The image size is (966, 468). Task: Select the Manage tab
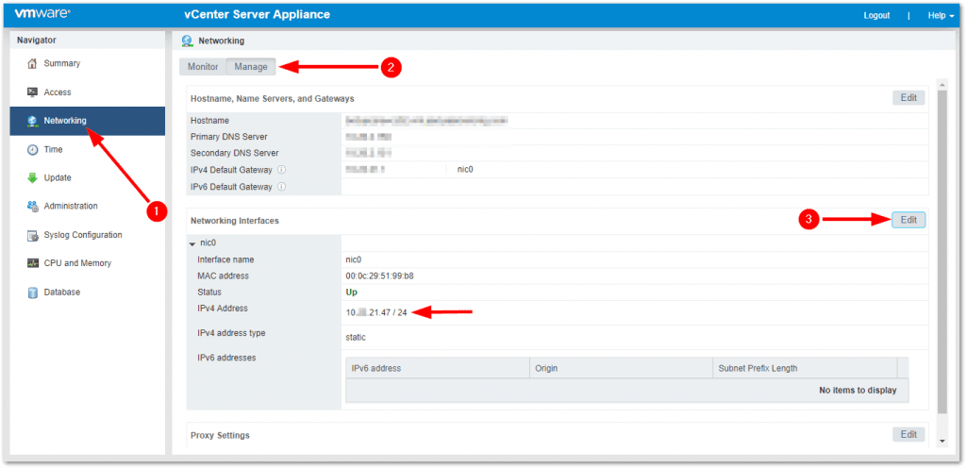pyautogui.click(x=251, y=66)
